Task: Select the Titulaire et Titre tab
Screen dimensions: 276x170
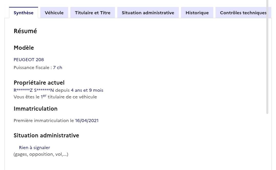Action: (x=93, y=13)
